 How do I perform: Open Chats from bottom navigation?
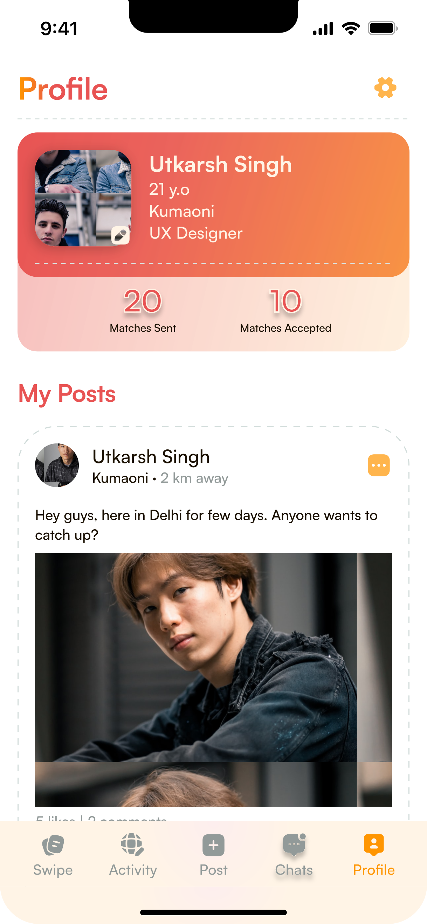[294, 855]
